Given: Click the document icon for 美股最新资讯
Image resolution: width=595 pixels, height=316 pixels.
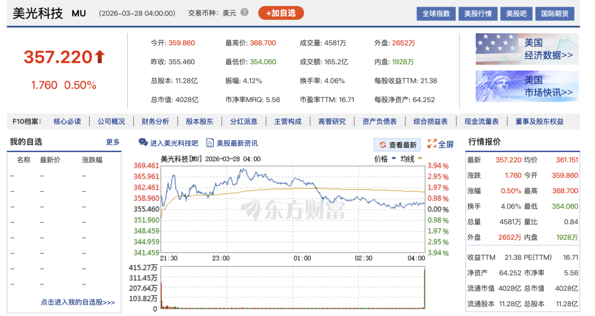Looking at the screenshot, I should 210,143.
